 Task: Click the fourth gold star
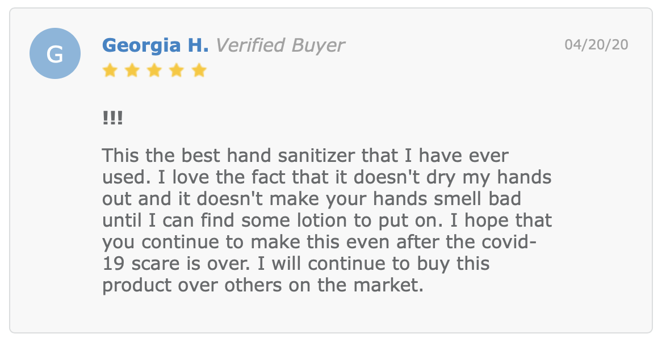point(177,70)
